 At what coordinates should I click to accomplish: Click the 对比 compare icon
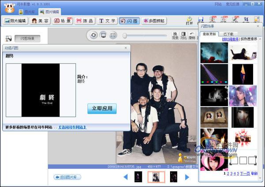tap(183, 35)
